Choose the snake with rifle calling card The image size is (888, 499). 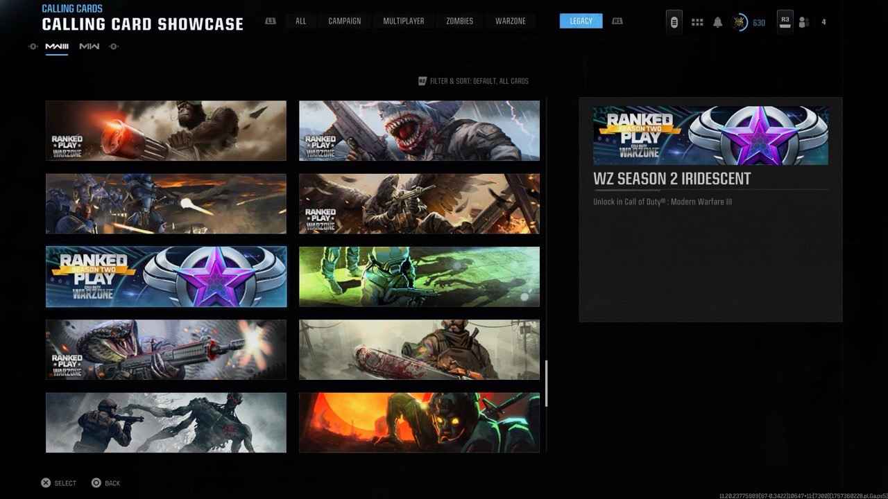(166, 349)
